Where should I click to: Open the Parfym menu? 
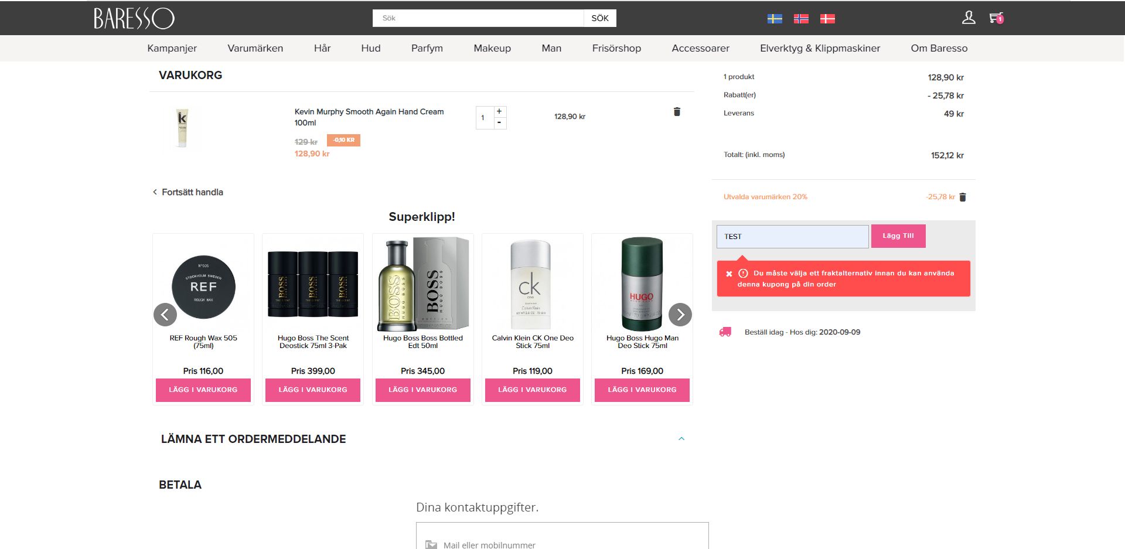click(427, 48)
